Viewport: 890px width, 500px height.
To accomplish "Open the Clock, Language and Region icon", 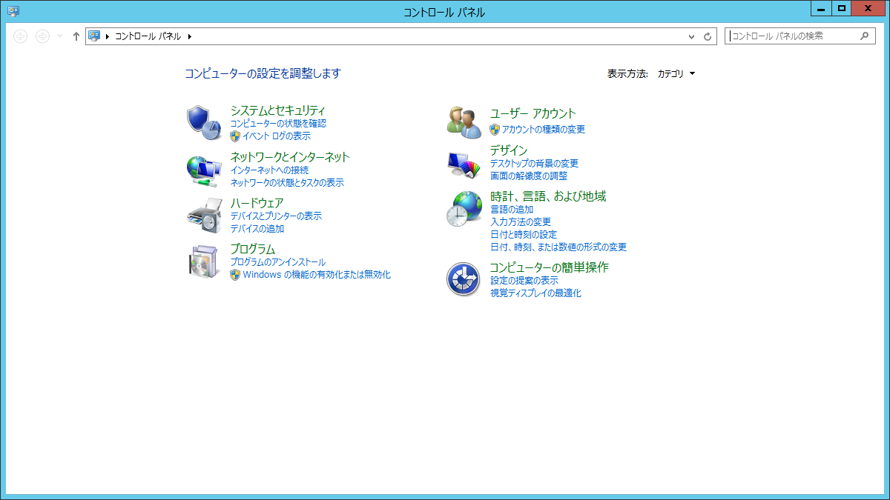I will pos(464,210).
